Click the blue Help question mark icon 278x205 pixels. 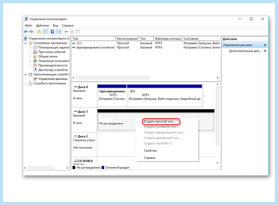(x=52, y=32)
